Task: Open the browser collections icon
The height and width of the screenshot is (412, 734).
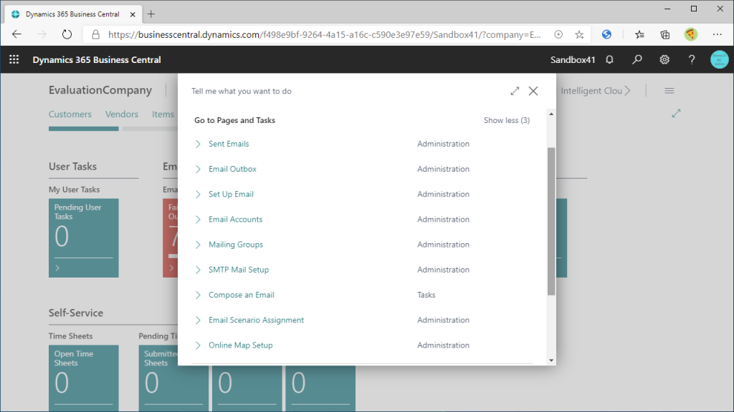Action: tap(664, 34)
